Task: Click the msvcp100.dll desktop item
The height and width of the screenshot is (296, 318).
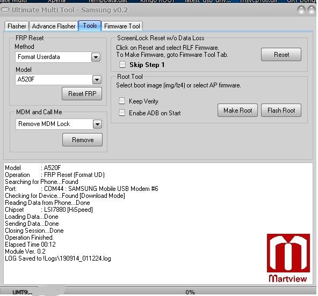Action: click(258, 1)
